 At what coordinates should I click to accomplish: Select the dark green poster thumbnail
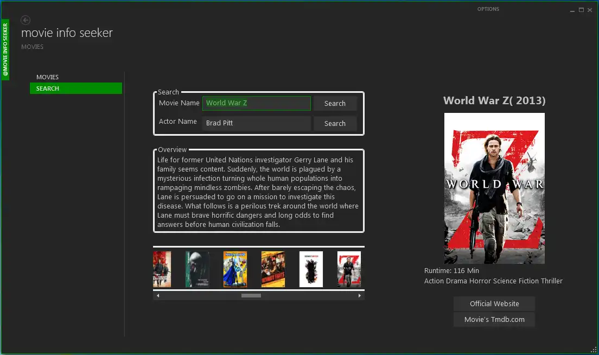click(197, 269)
